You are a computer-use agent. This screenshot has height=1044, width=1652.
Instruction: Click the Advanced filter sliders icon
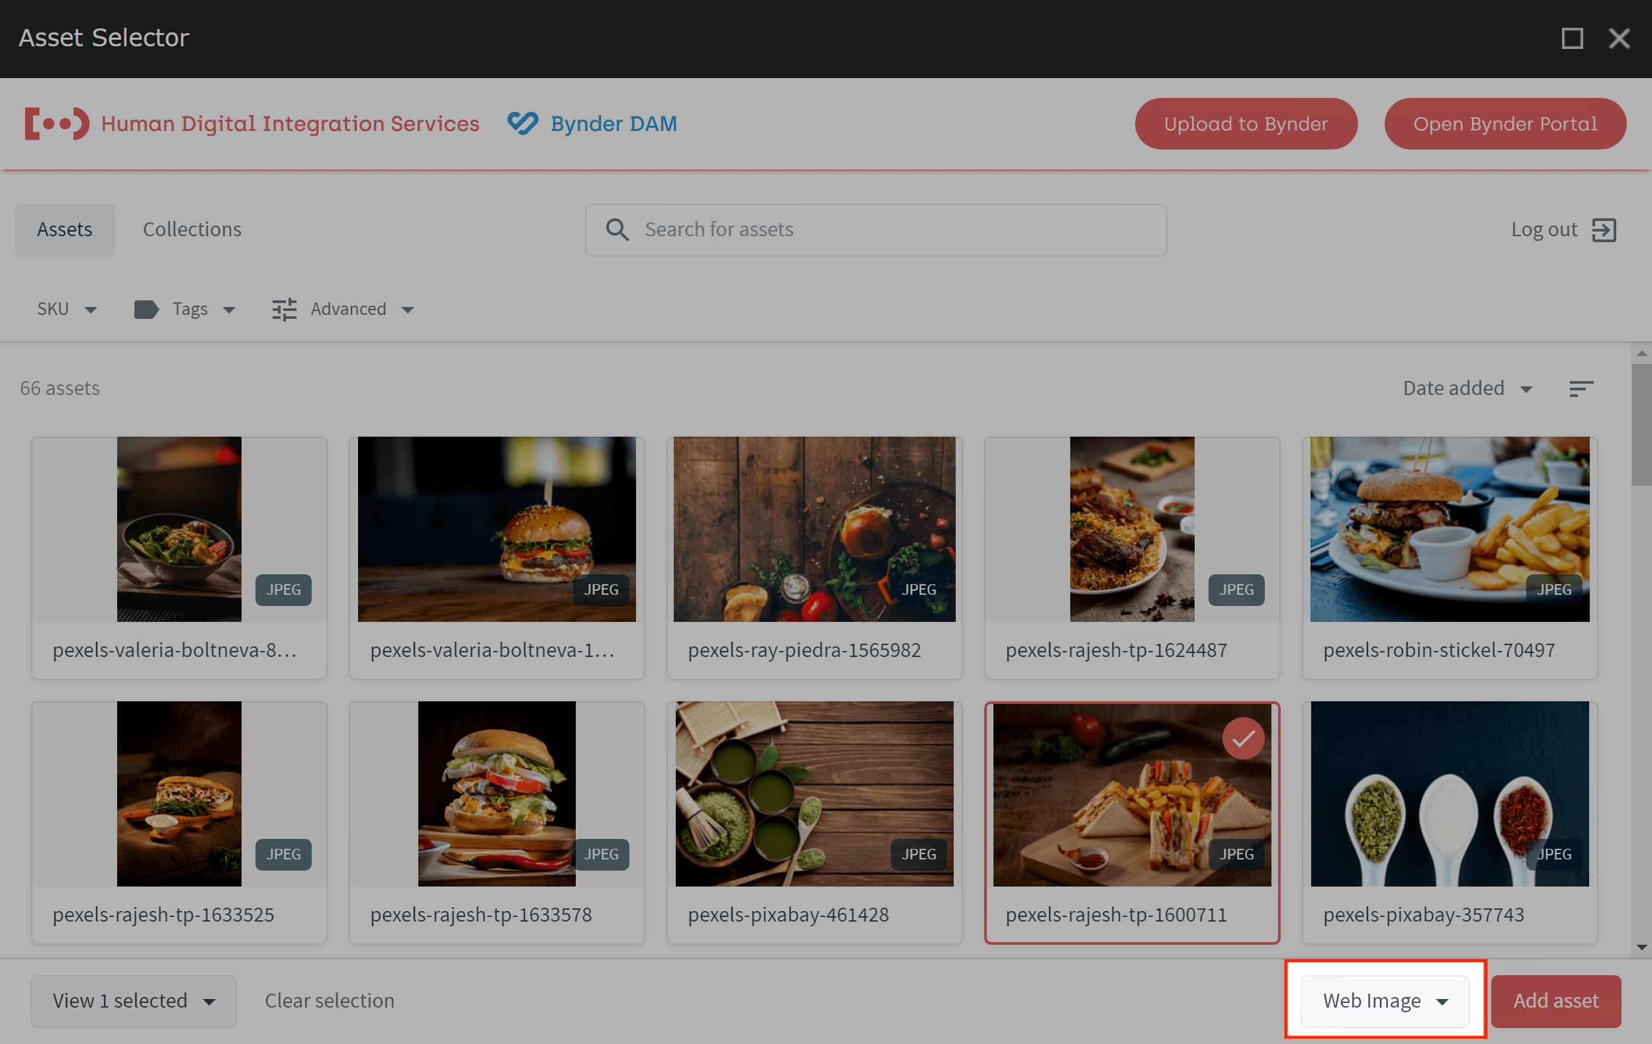coord(284,310)
